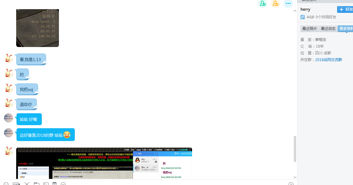353x185 pixels.
Task: Click the send file folder icon
Action: tap(37, 184)
